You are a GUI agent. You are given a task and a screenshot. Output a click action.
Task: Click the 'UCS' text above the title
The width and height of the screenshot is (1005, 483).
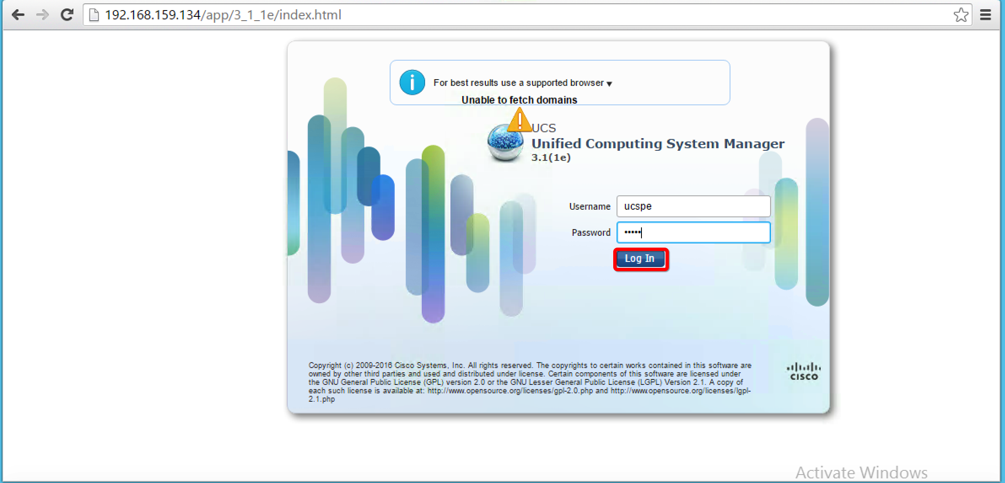(x=544, y=128)
